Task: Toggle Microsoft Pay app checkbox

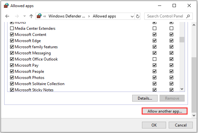Action: tap(12, 65)
